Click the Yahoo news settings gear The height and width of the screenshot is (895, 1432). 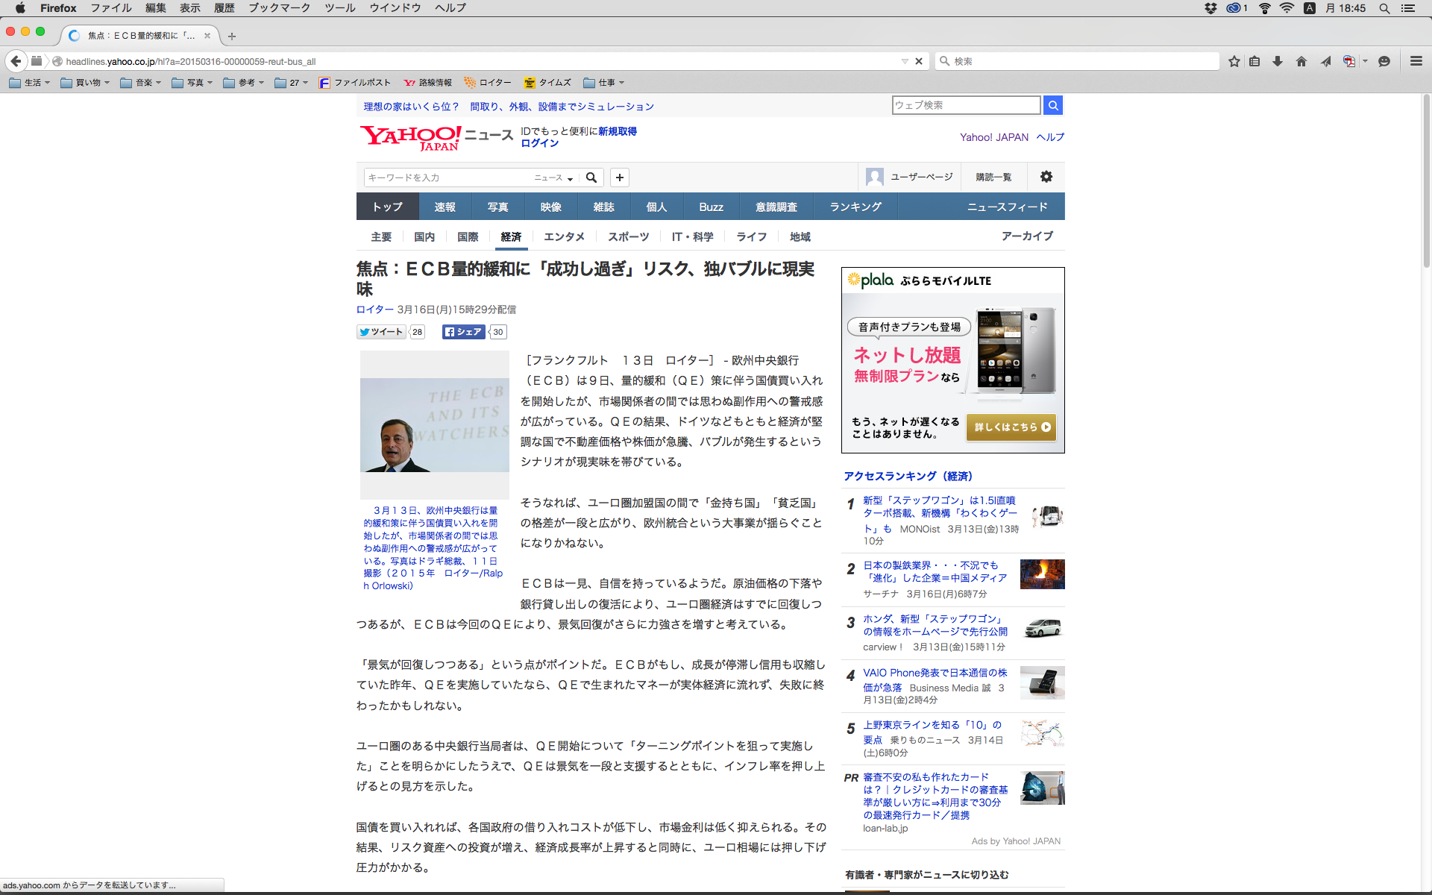pos(1046,177)
